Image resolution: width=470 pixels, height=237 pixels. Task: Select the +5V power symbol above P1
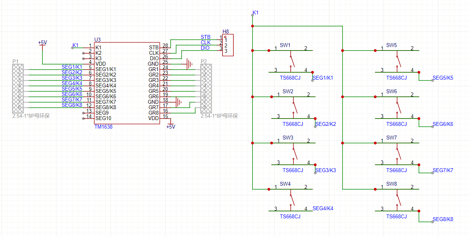pyautogui.click(x=42, y=43)
